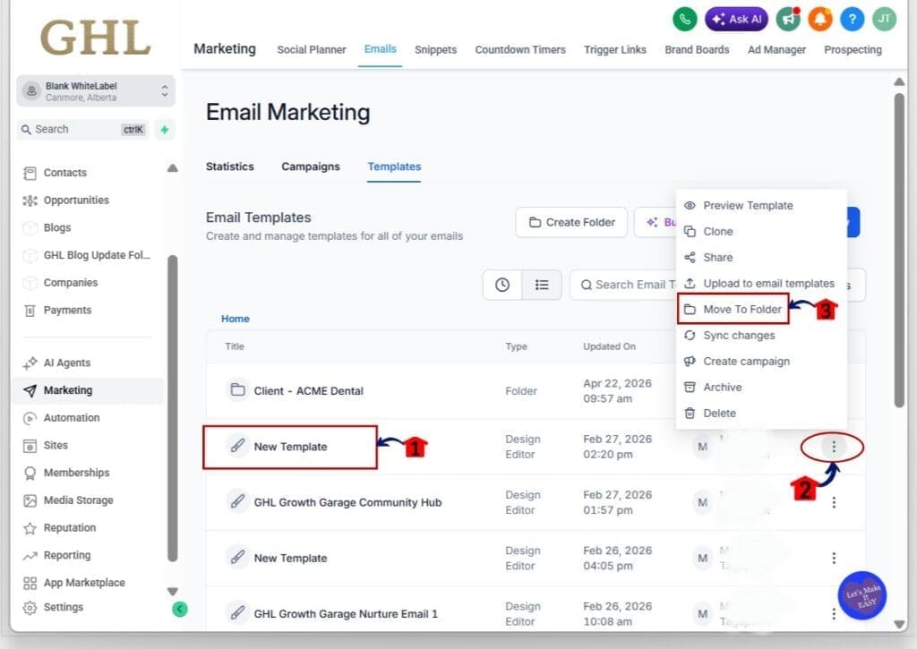
Task: Open the orange notifications bell
Action: click(x=820, y=19)
